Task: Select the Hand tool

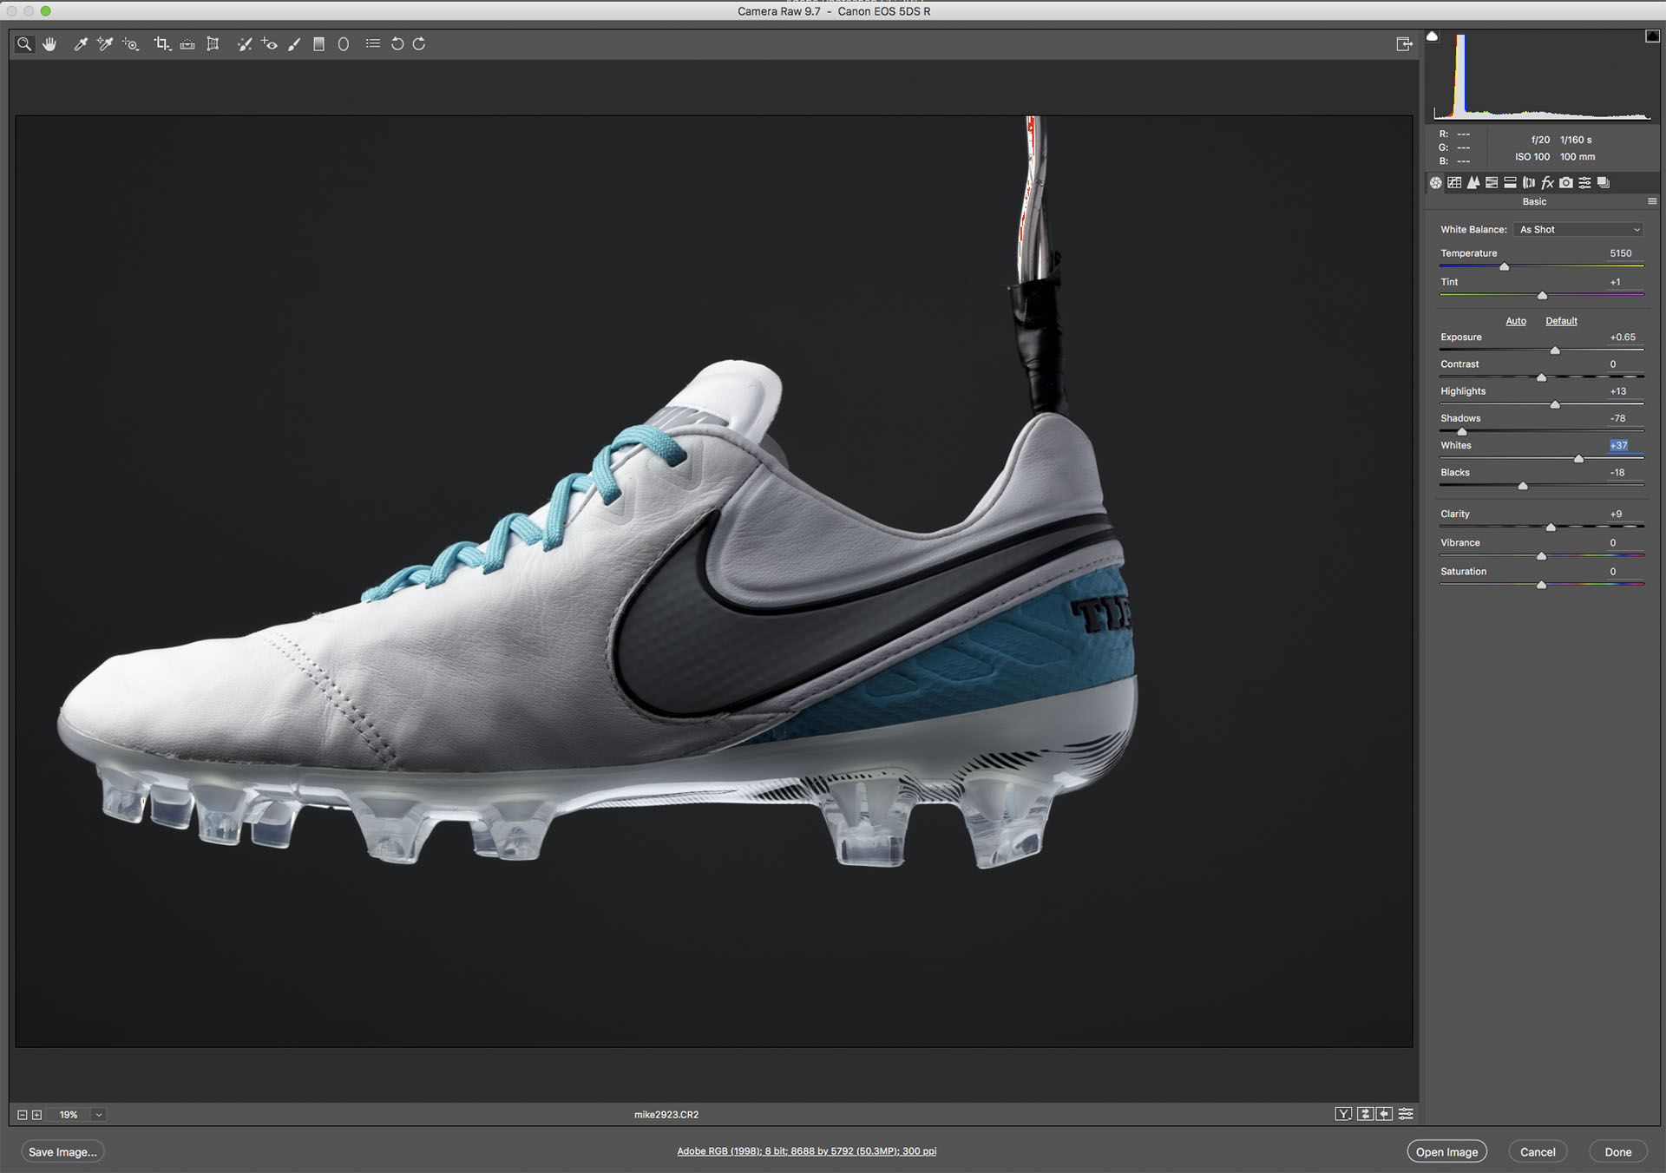Action: pyautogui.click(x=49, y=44)
